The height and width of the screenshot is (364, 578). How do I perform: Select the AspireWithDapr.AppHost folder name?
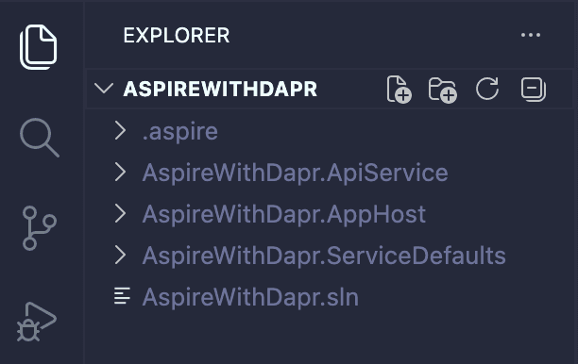[284, 215]
